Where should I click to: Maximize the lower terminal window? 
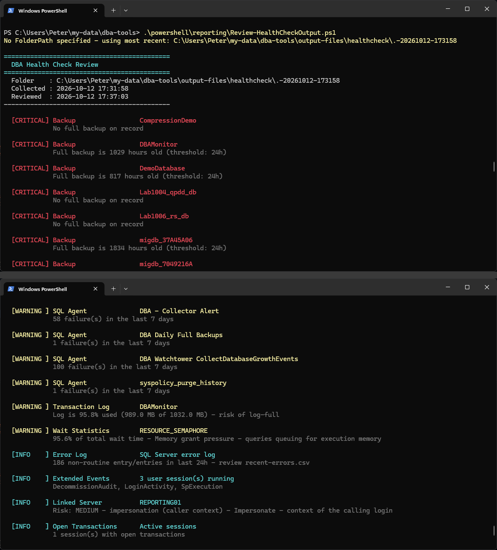[x=467, y=287]
